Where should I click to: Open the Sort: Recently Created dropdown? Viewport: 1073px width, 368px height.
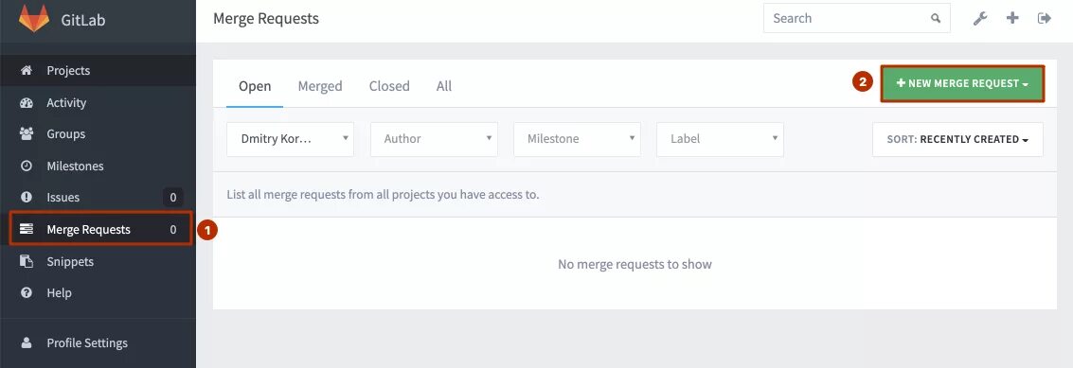click(x=957, y=140)
